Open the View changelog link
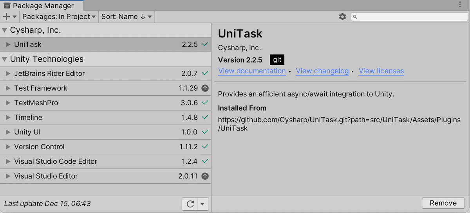Image resolution: width=470 pixels, height=213 pixels. [322, 71]
